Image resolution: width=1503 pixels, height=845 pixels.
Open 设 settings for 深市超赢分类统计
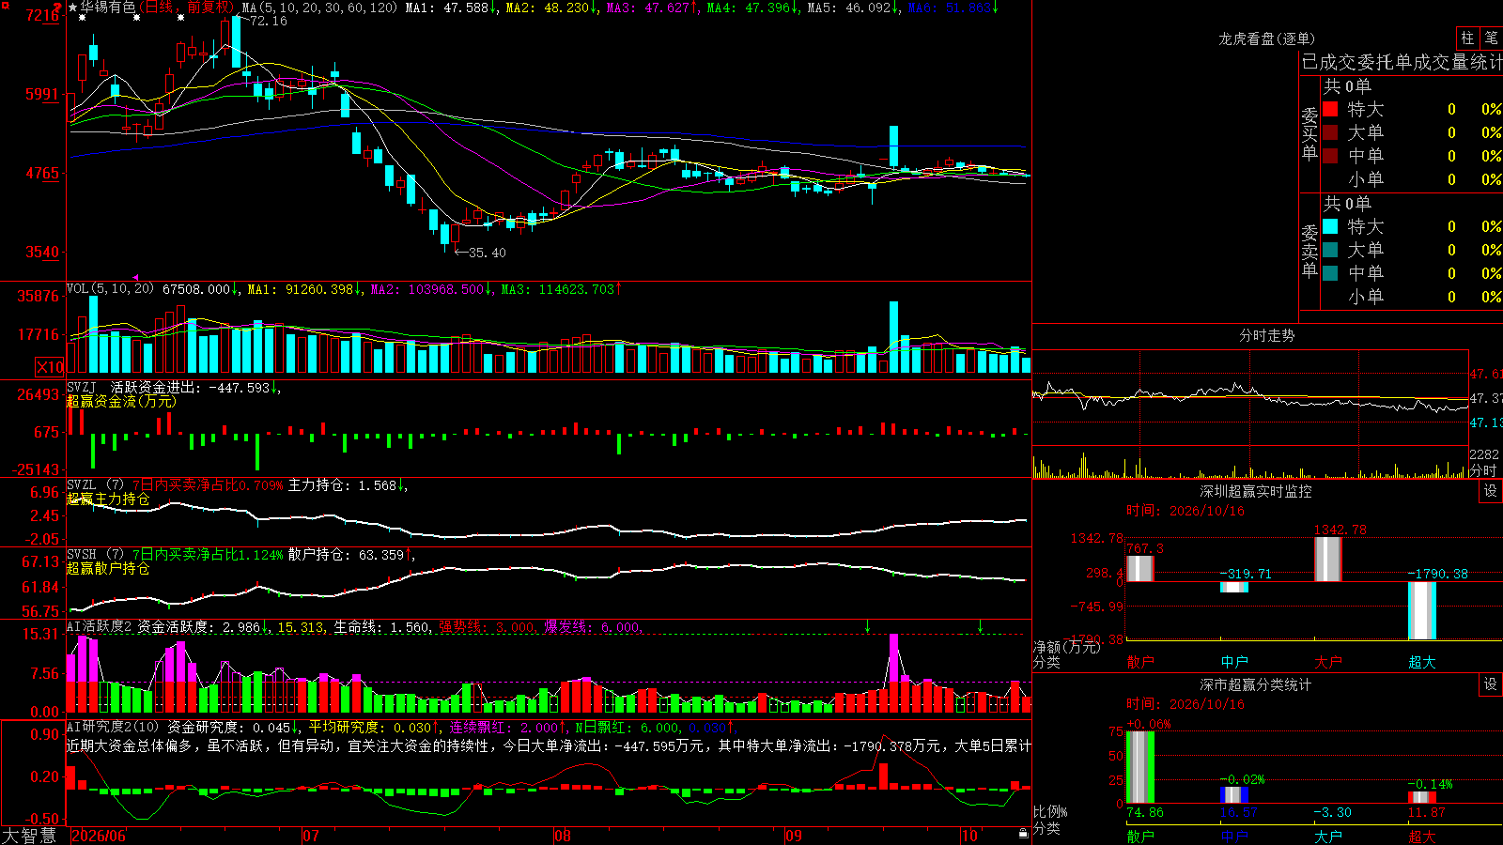tap(1491, 684)
